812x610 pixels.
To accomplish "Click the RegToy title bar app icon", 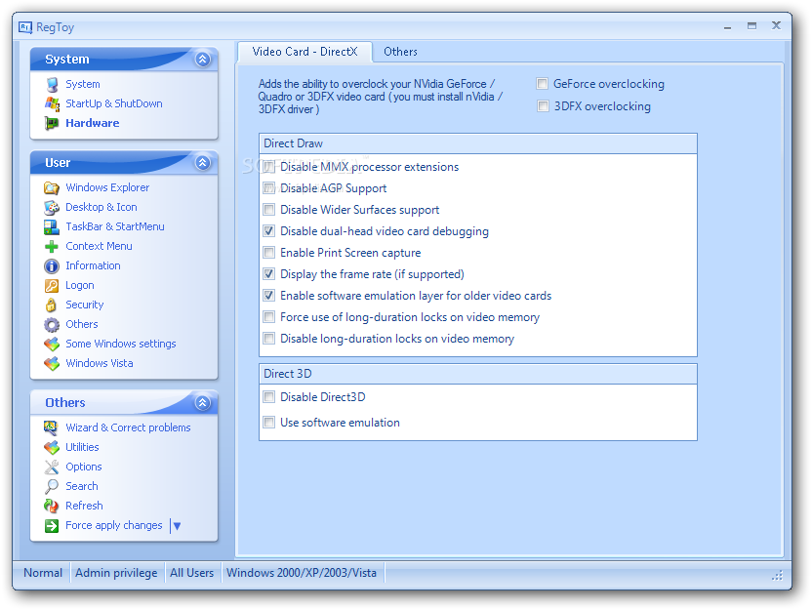I will coord(25,27).
